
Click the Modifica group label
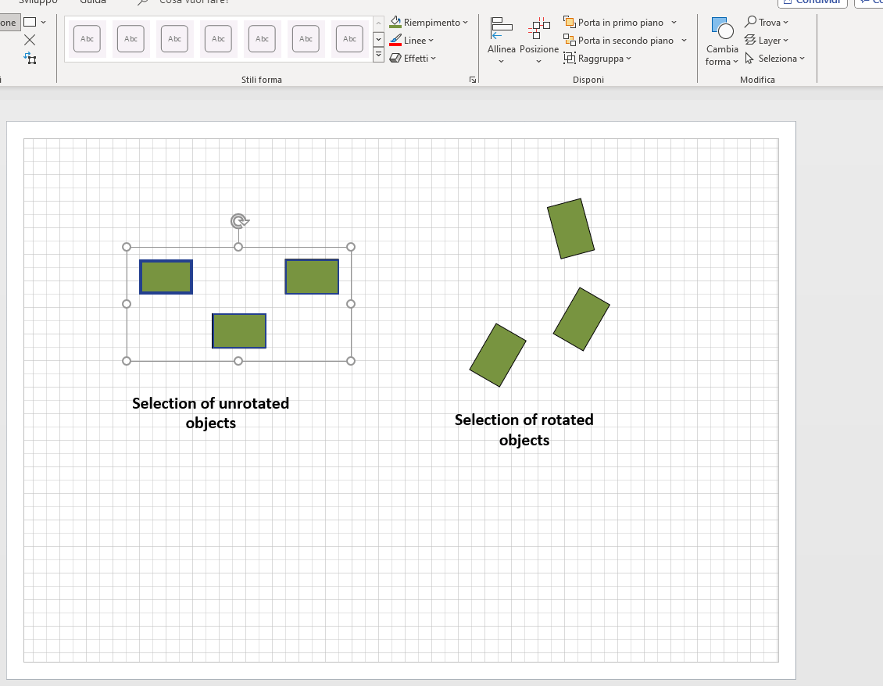pyautogui.click(x=757, y=80)
